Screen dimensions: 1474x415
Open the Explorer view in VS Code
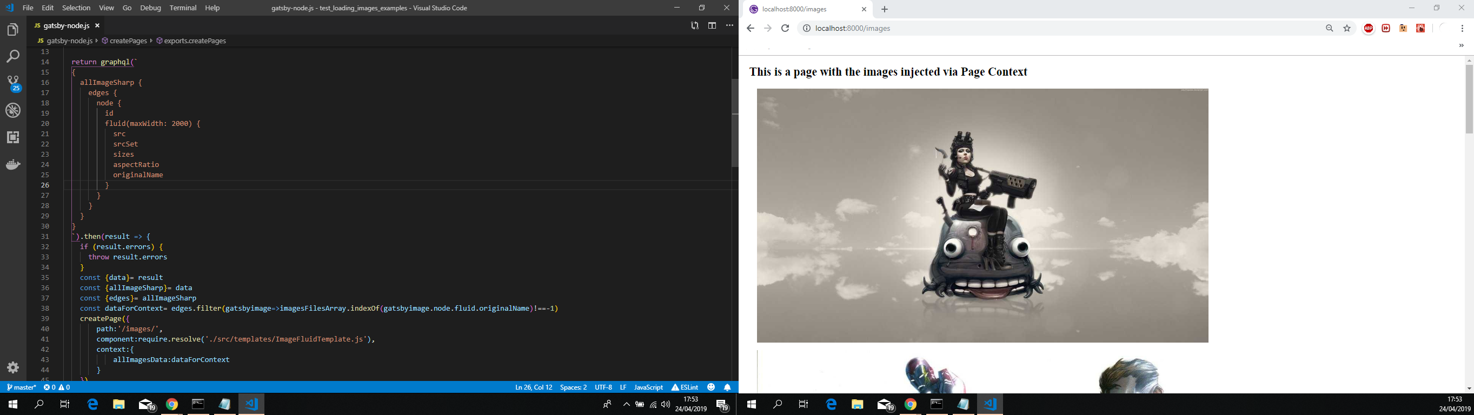tap(12, 30)
